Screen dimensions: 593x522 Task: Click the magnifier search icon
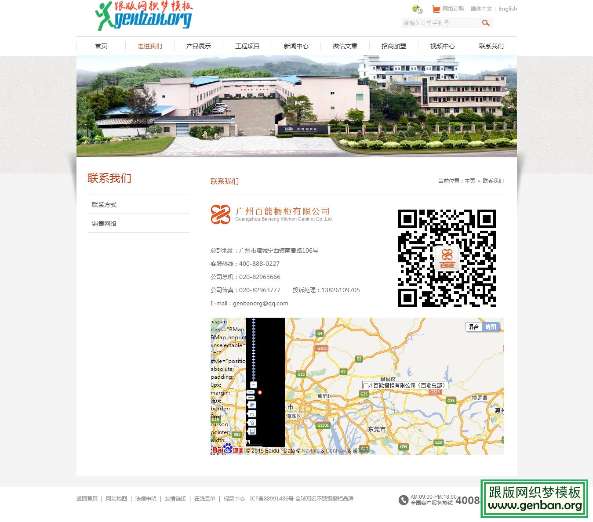tap(485, 22)
